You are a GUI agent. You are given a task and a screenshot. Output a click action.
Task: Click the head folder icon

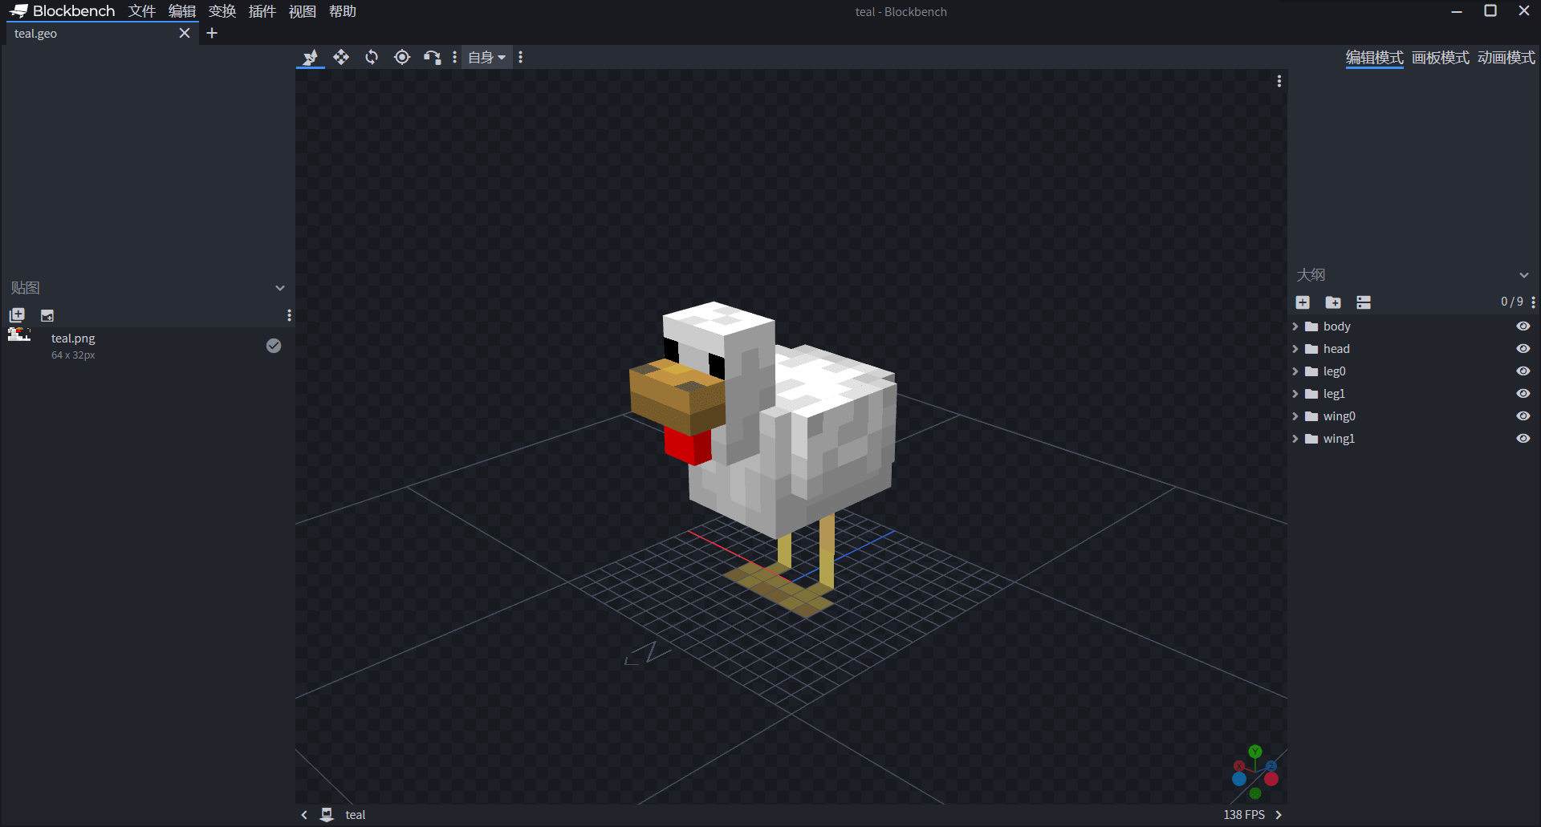pyautogui.click(x=1311, y=349)
